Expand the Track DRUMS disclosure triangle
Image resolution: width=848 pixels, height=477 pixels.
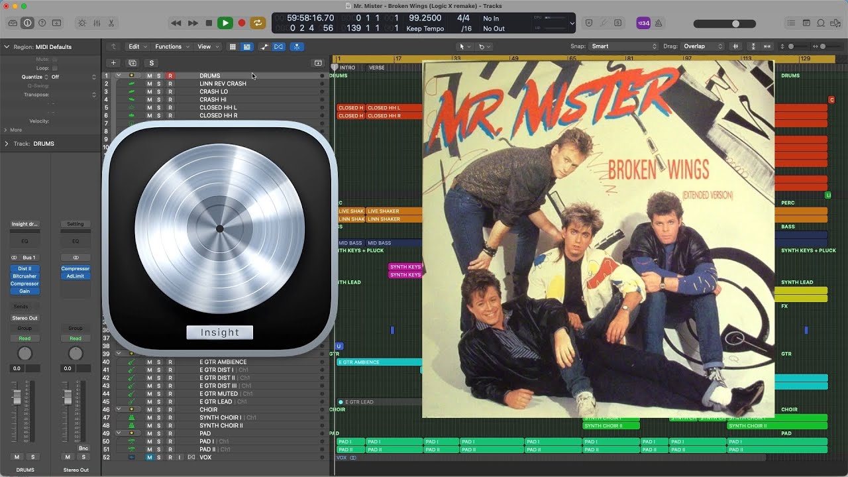7,144
